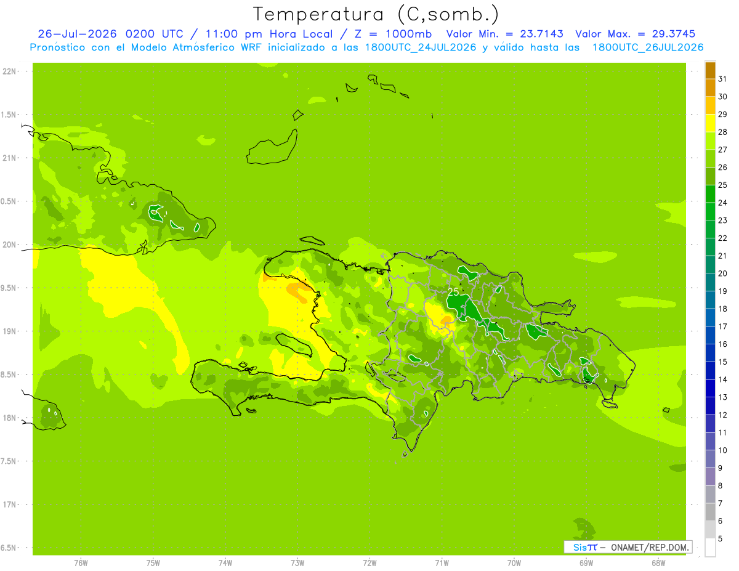
Task: Click the dark blue swatch between 13 and 14
Action: pyautogui.click(x=710, y=389)
